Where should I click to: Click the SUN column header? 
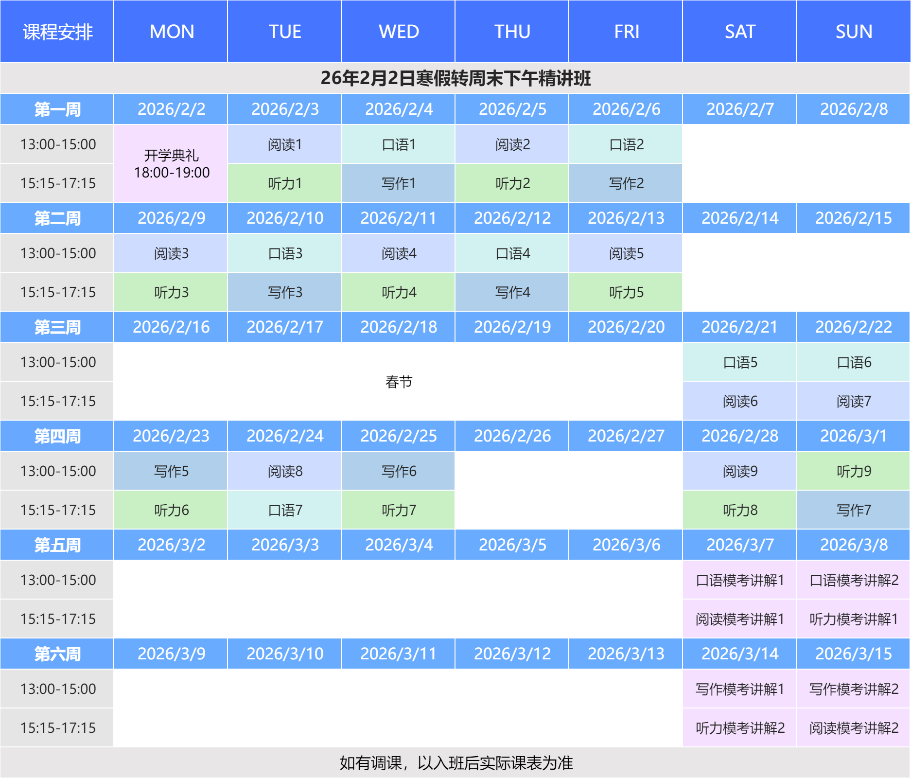pos(854,32)
